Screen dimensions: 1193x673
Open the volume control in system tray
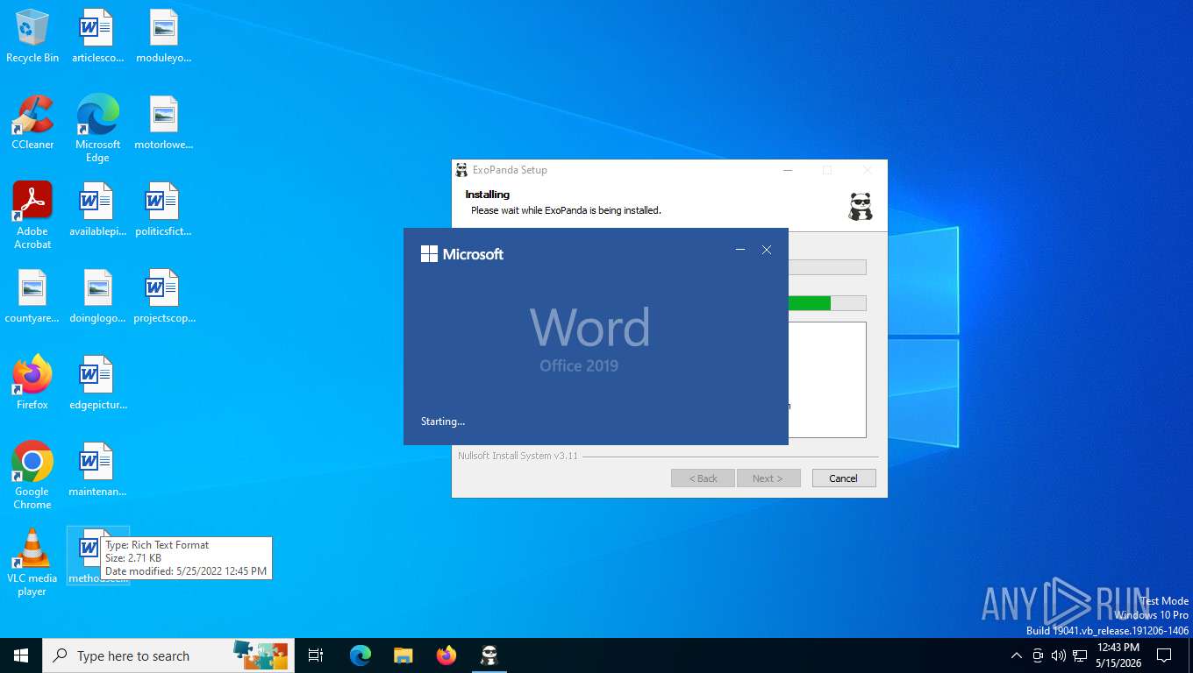click(x=1059, y=655)
